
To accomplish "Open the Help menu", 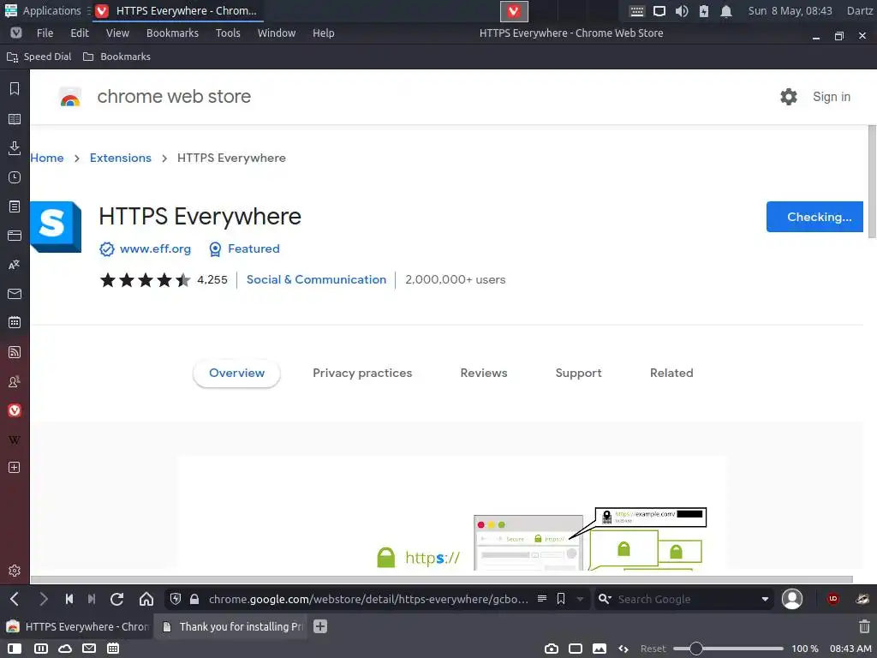I will click(323, 33).
